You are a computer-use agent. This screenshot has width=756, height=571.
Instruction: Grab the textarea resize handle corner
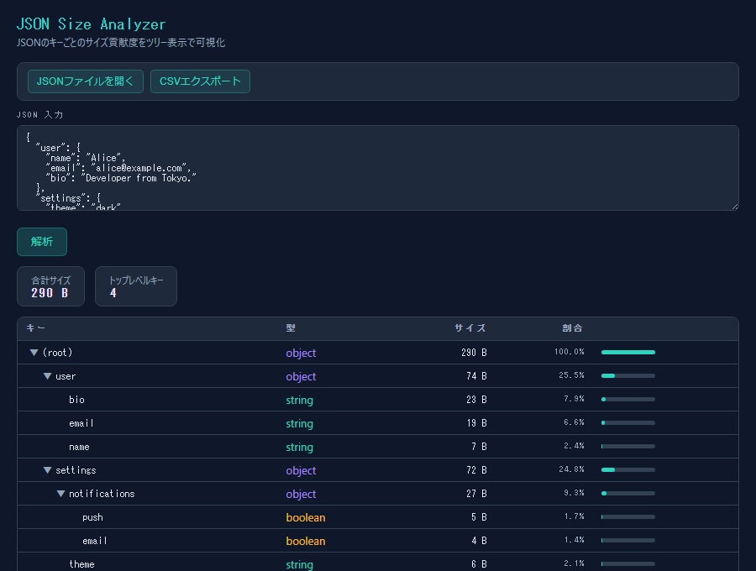coord(734,207)
